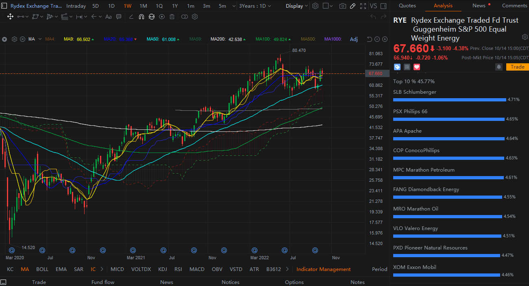Select the pencil/erase line drawing tool
529x286 pixels.
[131, 17]
